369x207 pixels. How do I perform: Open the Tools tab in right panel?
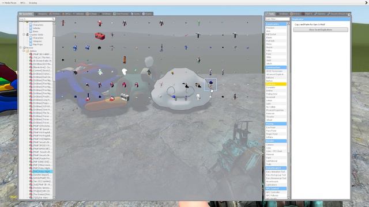click(x=270, y=14)
